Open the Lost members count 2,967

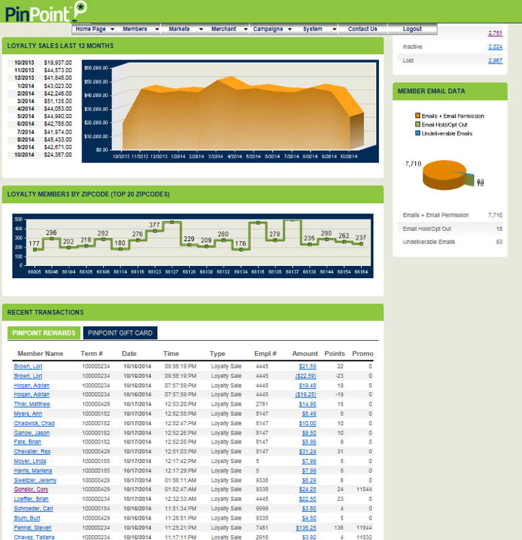pyautogui.click(x=495, y=61)
